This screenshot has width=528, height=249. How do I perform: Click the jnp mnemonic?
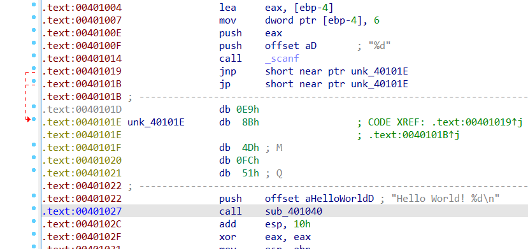(227, 71)
